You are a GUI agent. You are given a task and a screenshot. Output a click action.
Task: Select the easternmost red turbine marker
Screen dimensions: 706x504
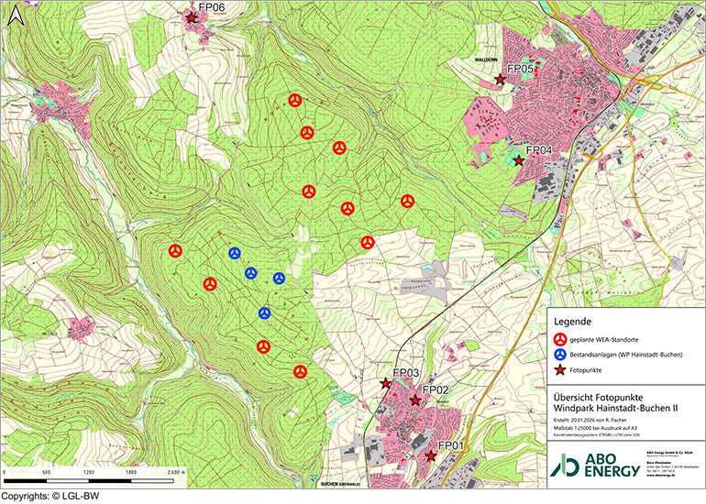coord(408,201)
